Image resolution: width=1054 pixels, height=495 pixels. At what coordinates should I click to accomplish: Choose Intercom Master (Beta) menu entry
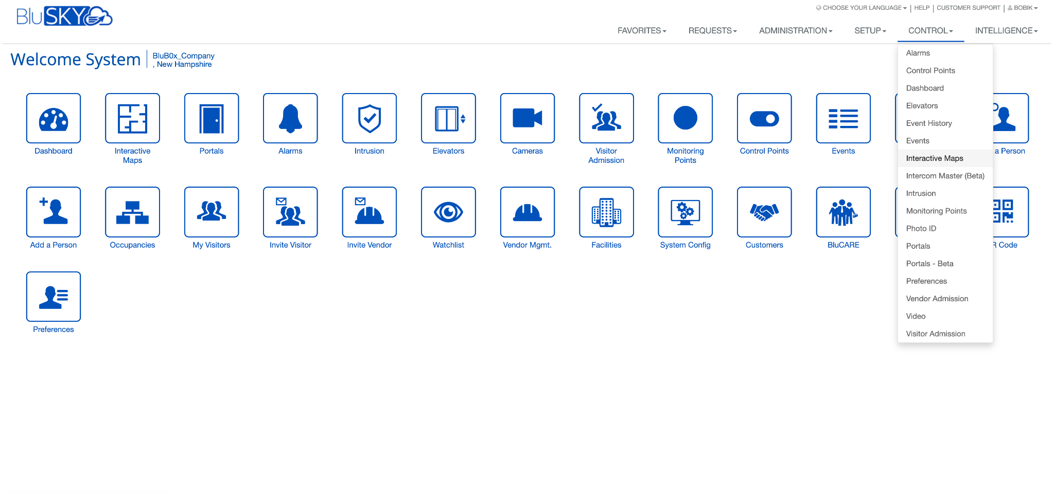click(x=945, y=175)
